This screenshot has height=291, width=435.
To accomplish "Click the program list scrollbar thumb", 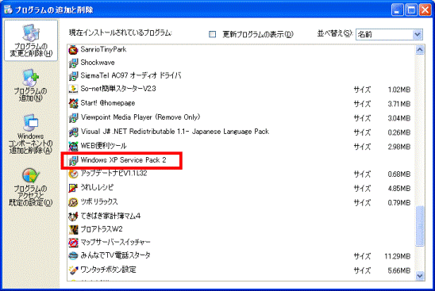I will pyautogui.click(x=420, y=226).
